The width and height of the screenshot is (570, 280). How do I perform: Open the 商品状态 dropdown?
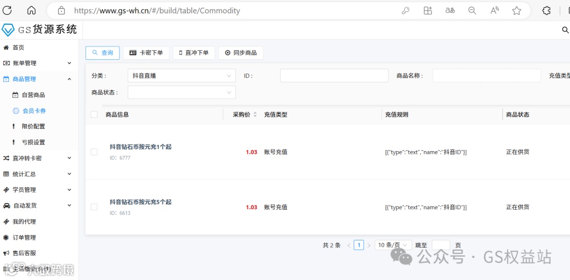pos(182,92)
